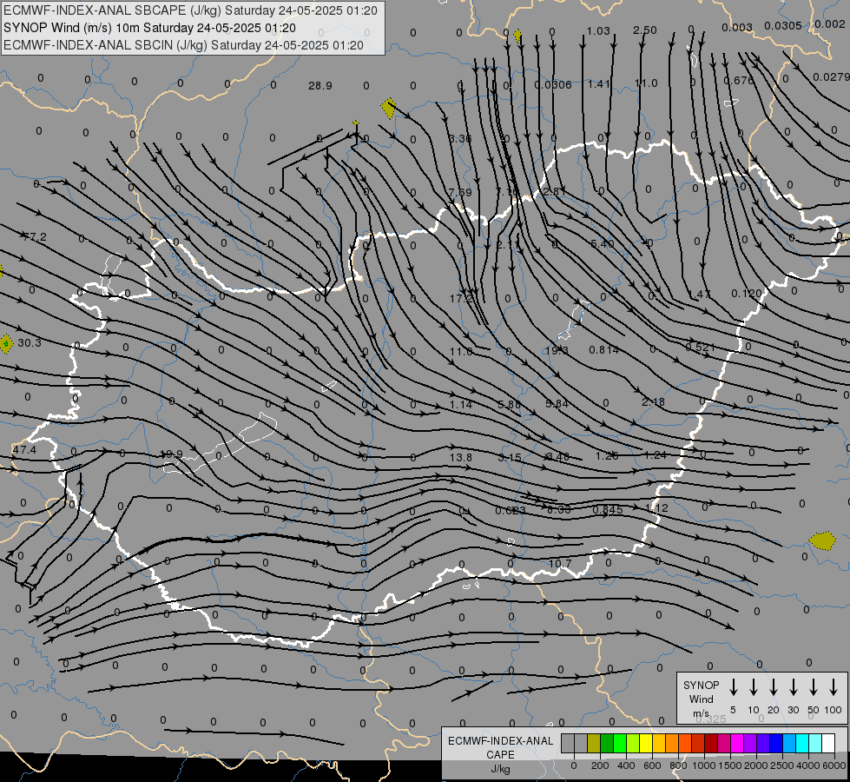Click the 50 m/s wind arrow in legend
The height and width of the screenshot is (782, 850).
[x=814, y=686]
